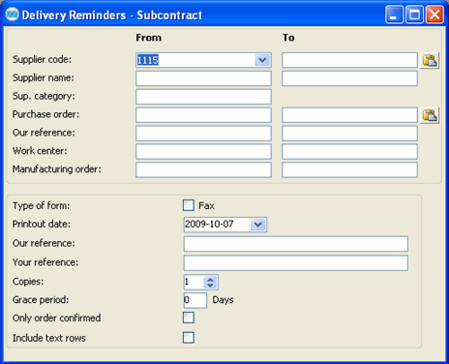The width and height of the screenshot is (449, 364).
Task: Enable the Fax checkbox
Action: pyautogui.click(x=189, y=205)
